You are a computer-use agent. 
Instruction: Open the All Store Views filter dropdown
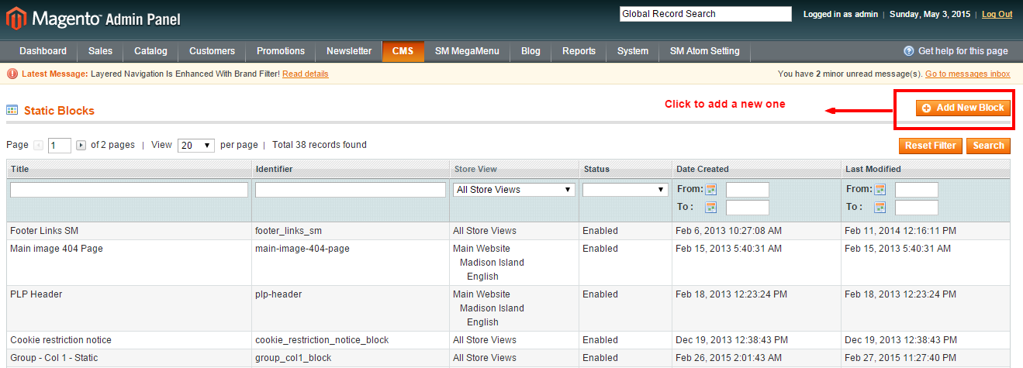point(514,190)
